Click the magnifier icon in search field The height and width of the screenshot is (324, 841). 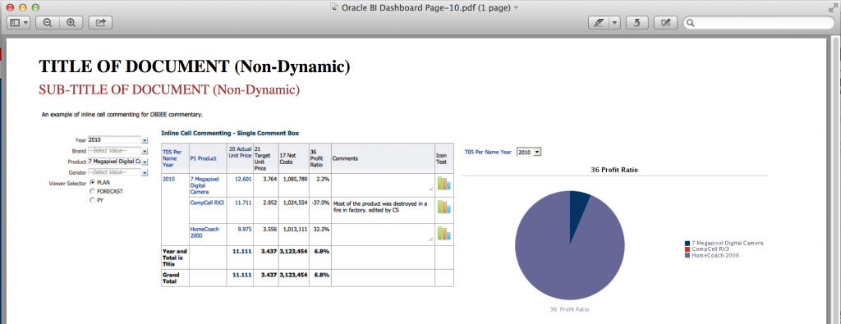(691, 23)
